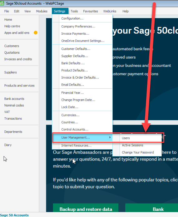
Task: Click the orange dot beside Apps and add-ons
Action: coord(36,33)
